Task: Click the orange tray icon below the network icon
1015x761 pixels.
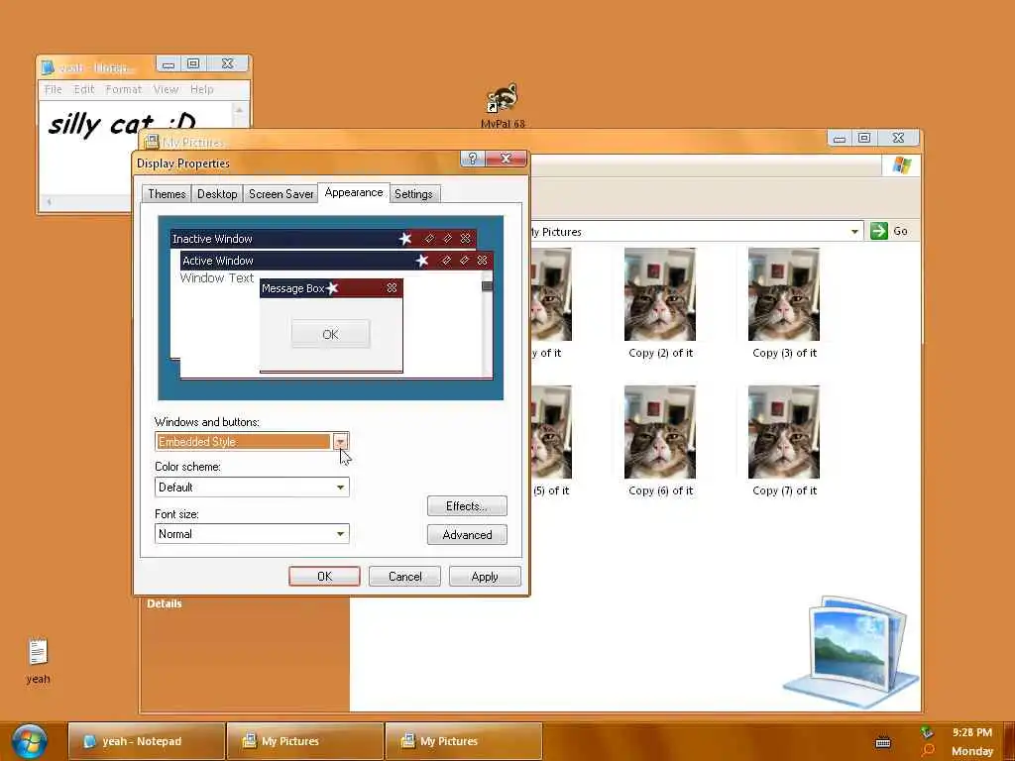Action: (928, 751)
